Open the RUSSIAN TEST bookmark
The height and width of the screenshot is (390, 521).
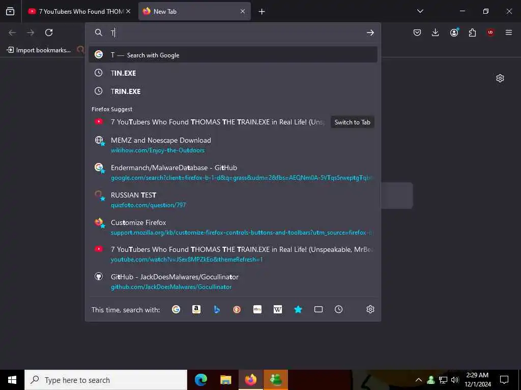[x=233, y=200]
